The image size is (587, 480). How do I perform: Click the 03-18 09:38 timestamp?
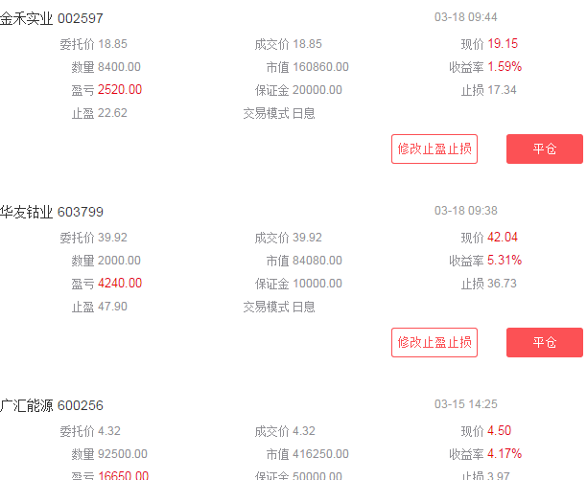point(466,211)
